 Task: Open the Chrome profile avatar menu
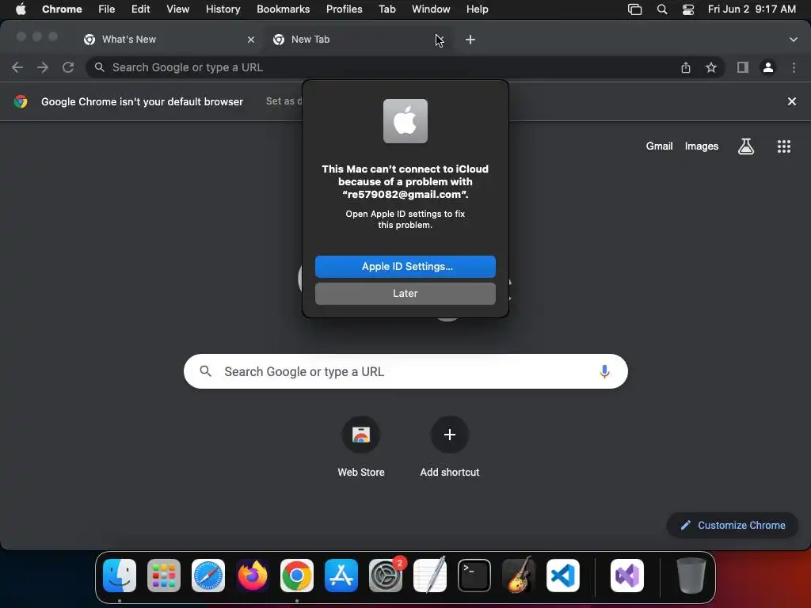(x=768, y=67)
